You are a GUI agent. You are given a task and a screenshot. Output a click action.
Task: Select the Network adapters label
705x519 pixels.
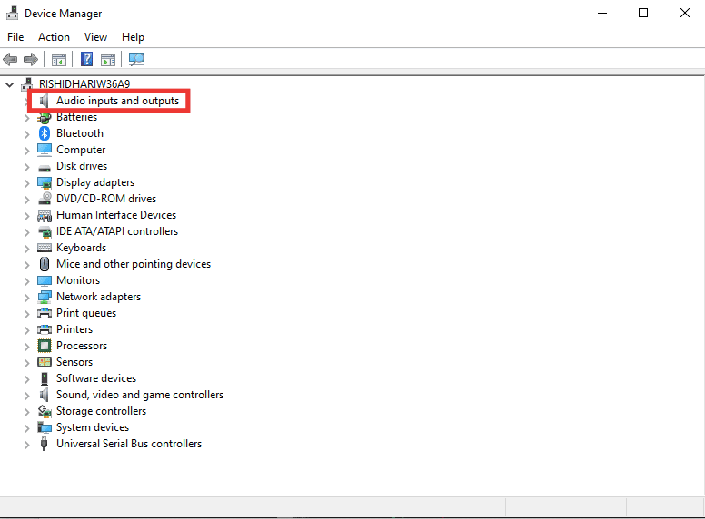point(98,297)
